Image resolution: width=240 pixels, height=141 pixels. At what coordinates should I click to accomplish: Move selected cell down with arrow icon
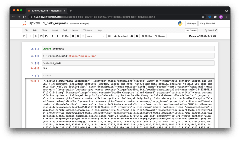click(x=58, y=36)
